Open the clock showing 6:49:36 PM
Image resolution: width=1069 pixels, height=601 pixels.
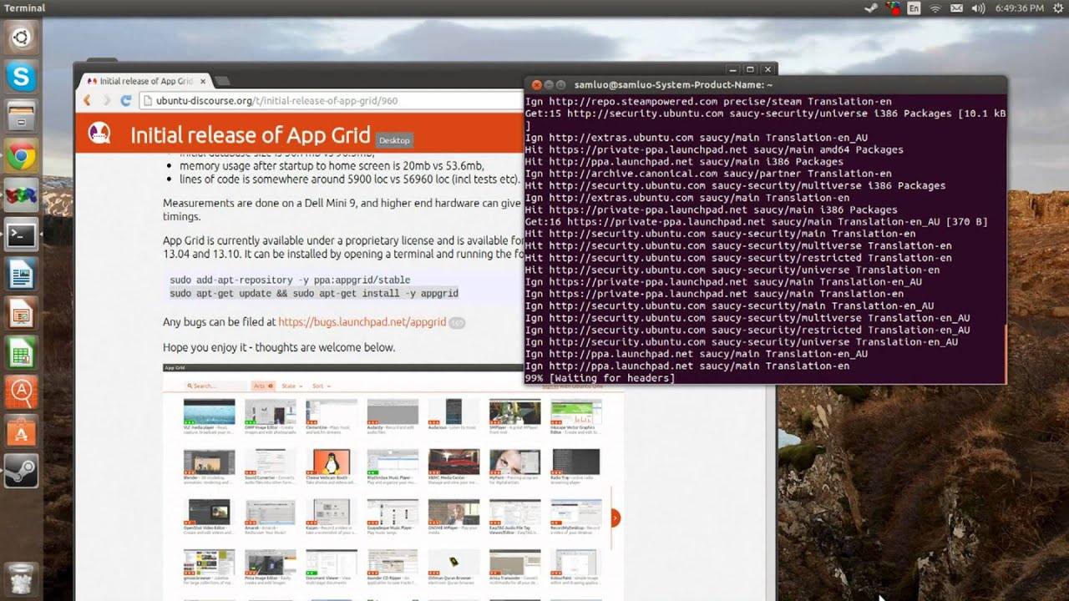1020,8
